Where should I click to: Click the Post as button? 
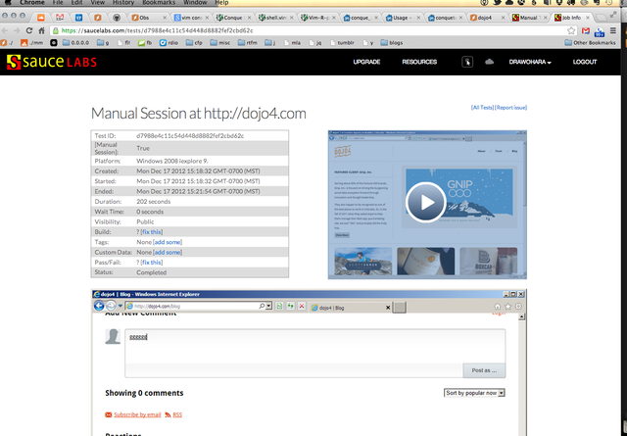[x=484, y=370]
